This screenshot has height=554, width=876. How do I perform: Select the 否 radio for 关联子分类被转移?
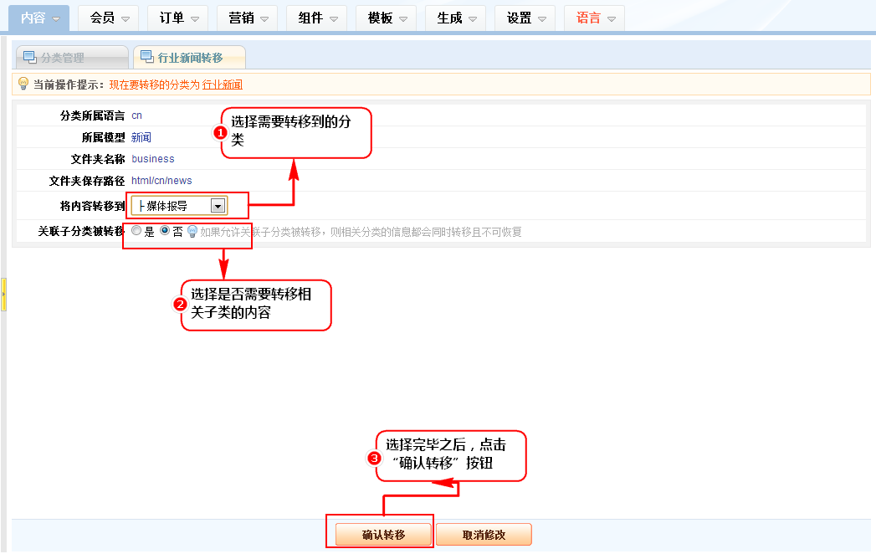(x=165, y=232)
